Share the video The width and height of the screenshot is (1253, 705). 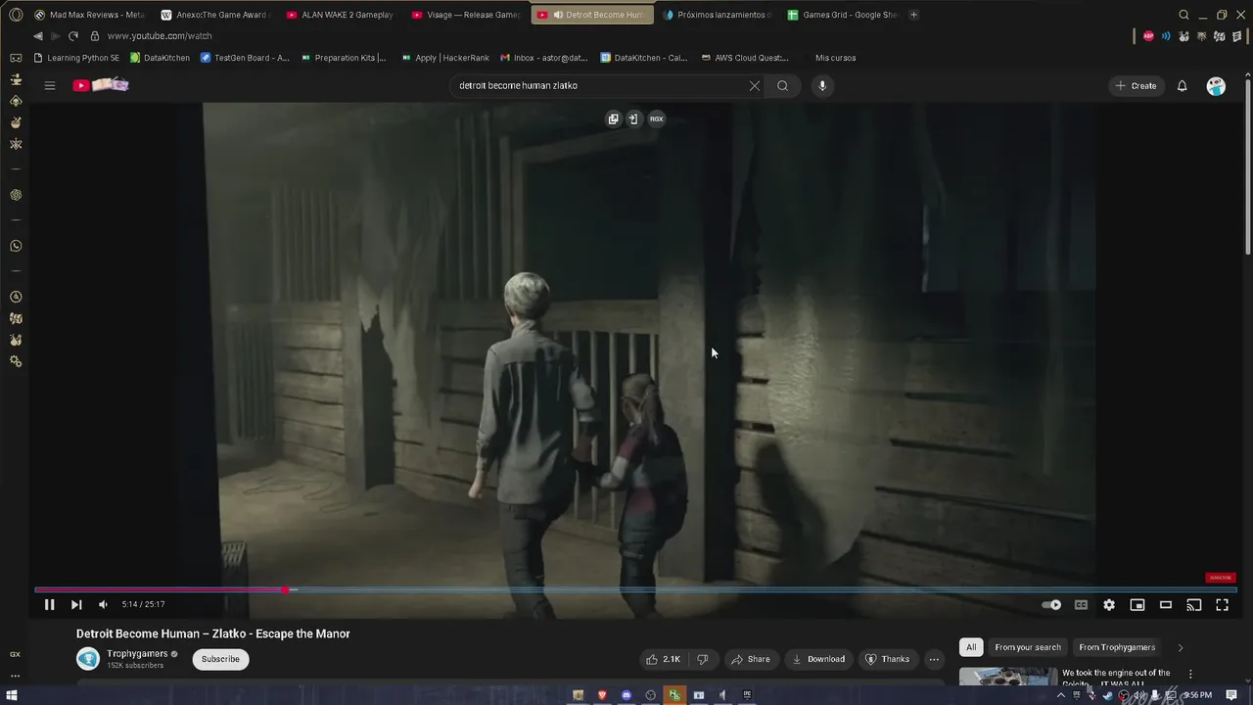click(x=751, y=659)
